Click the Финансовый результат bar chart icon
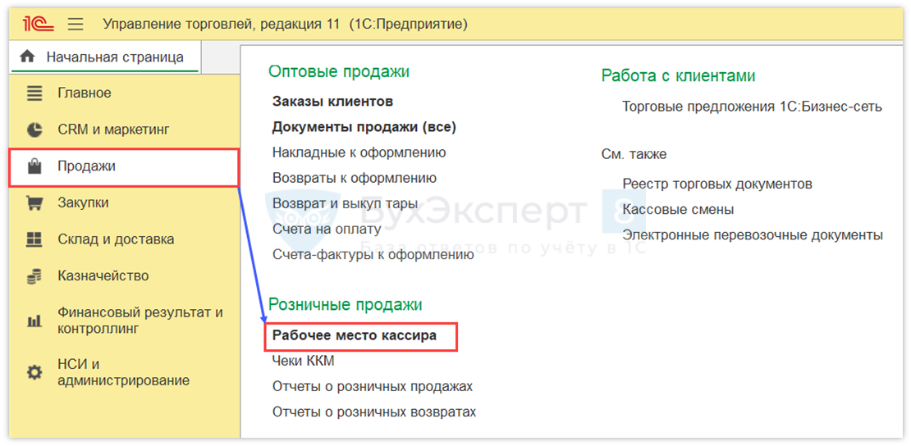This screenshot has height=446, width=911. 34,321
